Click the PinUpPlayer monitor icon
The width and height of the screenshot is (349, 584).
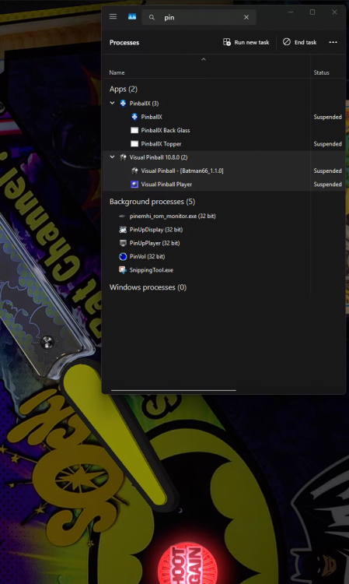(123, 243)
